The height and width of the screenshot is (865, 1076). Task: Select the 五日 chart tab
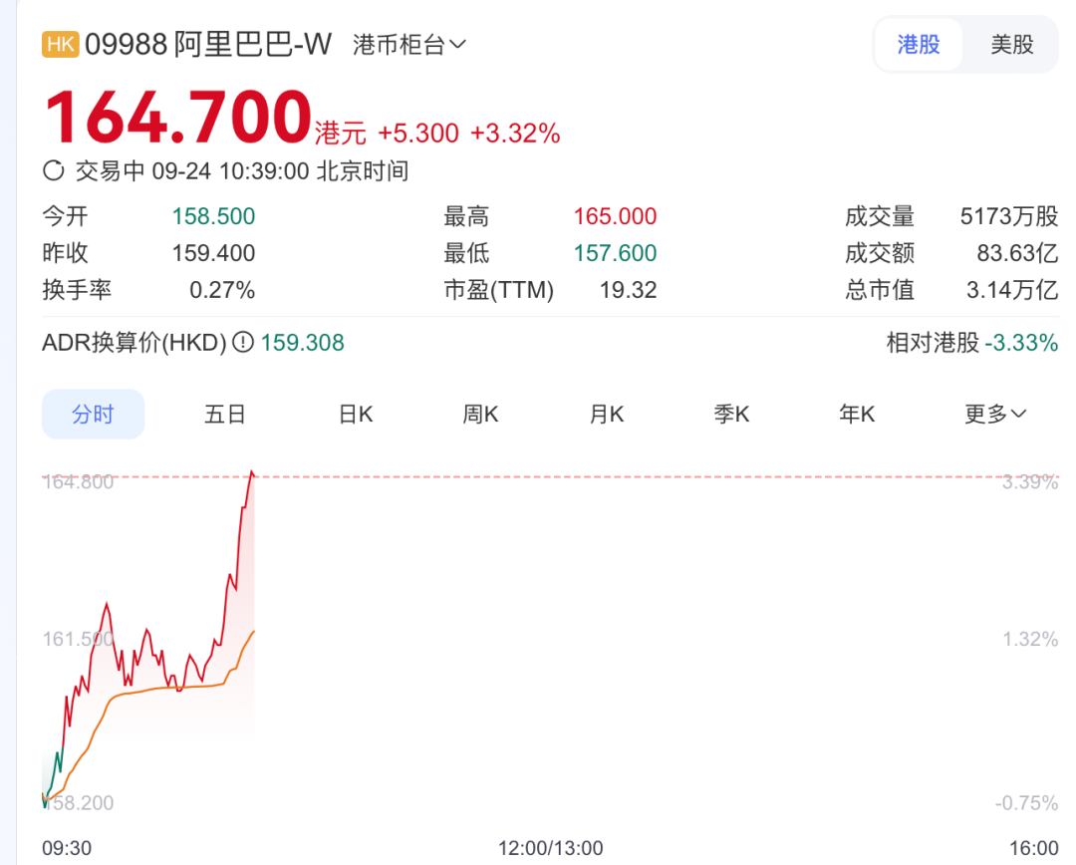tap(224, 415)
